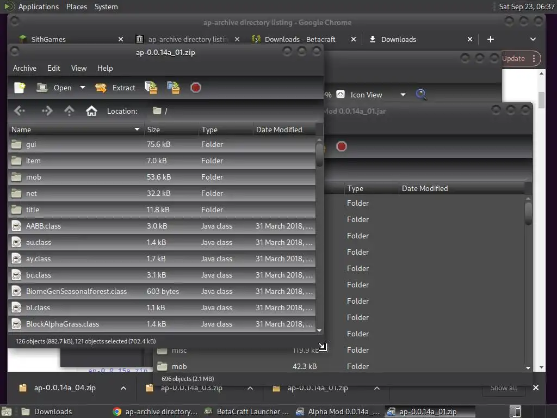Switch to Alpha Mod 0.0.14a window in taskbar
Image resolution: width=557 pixels, height=418 pixels.
coord(339,411)
